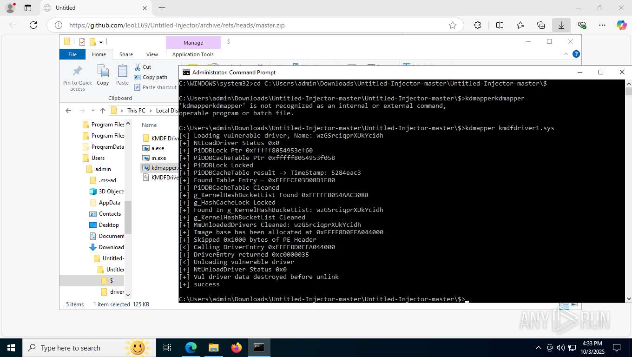Go back in File Explorer
The height and width of the screenshot is (357, 632).
(68, 111)
